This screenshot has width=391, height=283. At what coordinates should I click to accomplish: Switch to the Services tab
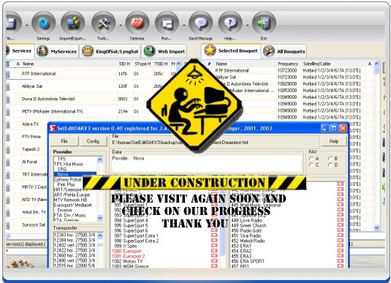point(20,51)
